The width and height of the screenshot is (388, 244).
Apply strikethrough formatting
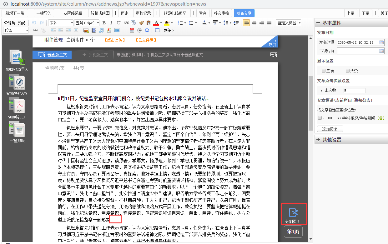coord(126,23)
